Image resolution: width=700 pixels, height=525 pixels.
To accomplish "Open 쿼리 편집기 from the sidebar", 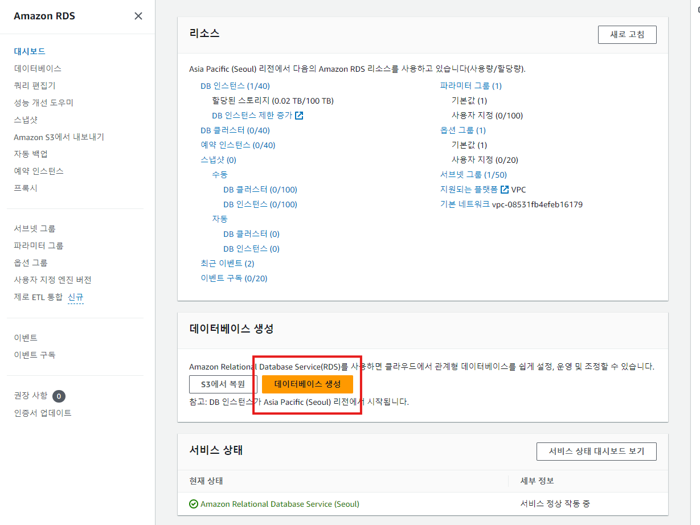I will point(34,85).
